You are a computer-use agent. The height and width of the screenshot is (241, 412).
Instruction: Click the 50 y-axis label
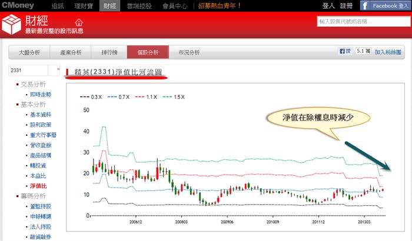(x=86, y=110)
